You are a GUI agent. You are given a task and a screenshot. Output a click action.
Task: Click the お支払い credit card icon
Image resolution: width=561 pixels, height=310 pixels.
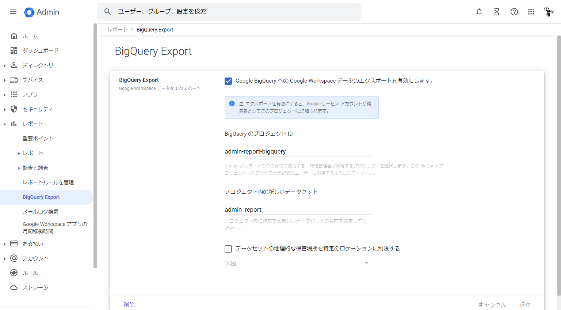tap(14, 243)
